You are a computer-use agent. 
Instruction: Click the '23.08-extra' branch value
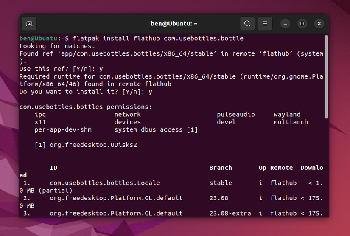pos(230,213)
